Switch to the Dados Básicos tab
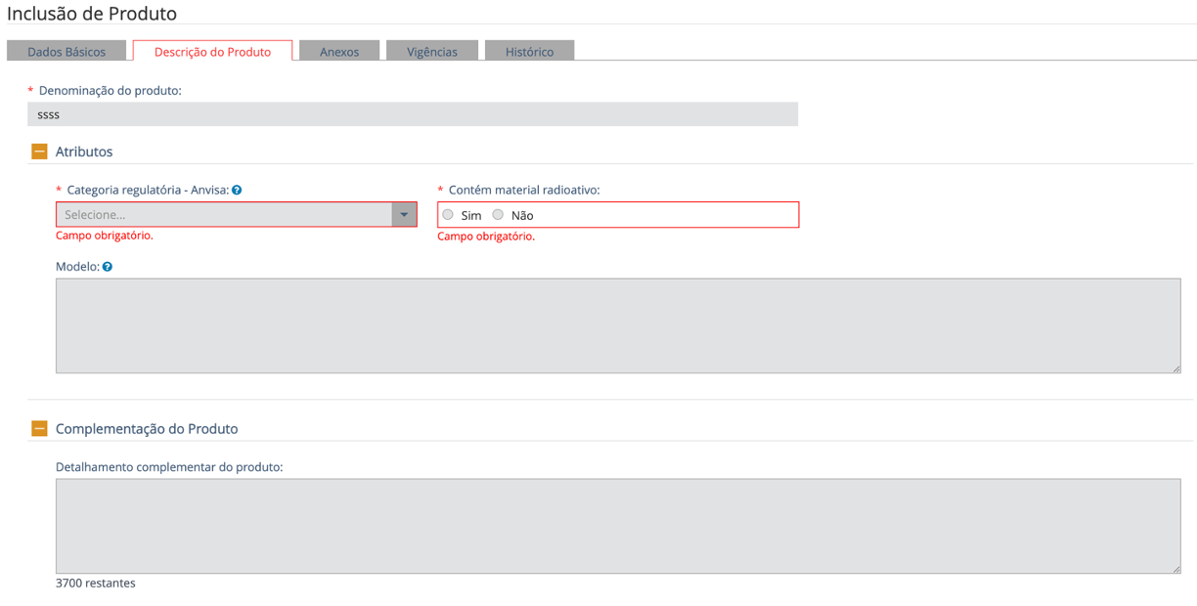The height and width of the screenshot is (606, 1197). pyautogui.click(x=66, y=52)
